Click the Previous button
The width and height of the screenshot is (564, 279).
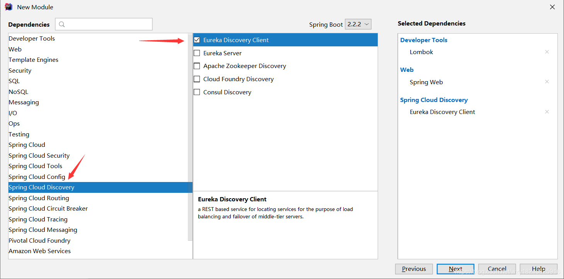414,269
